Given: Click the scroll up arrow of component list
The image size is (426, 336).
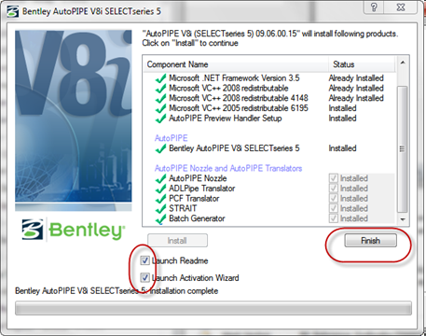Looking at the screenshot, I should pyautogui.click(x=403, y=63).
